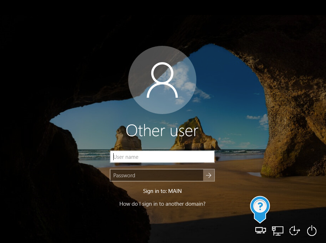Screen dimensions: 326x243
Task: Click the "Sign in to: MAIN" text
Action: tap(162, 191)
